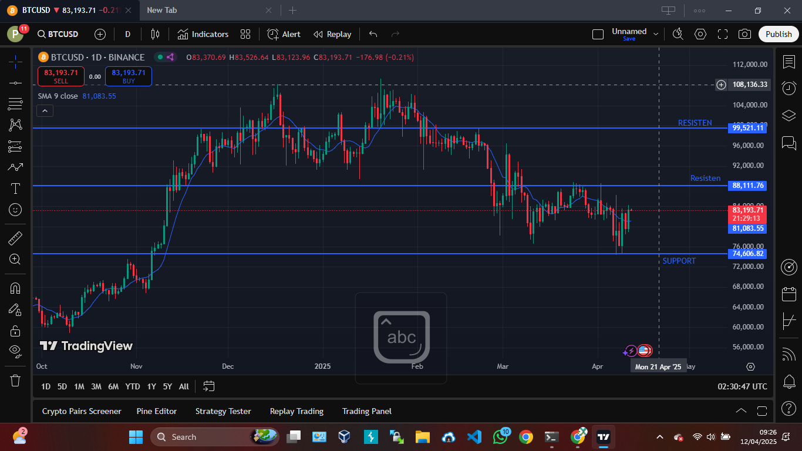Open the Indicators dialog
The height and width of the screenshot is (451, 802).
[203, 34]
